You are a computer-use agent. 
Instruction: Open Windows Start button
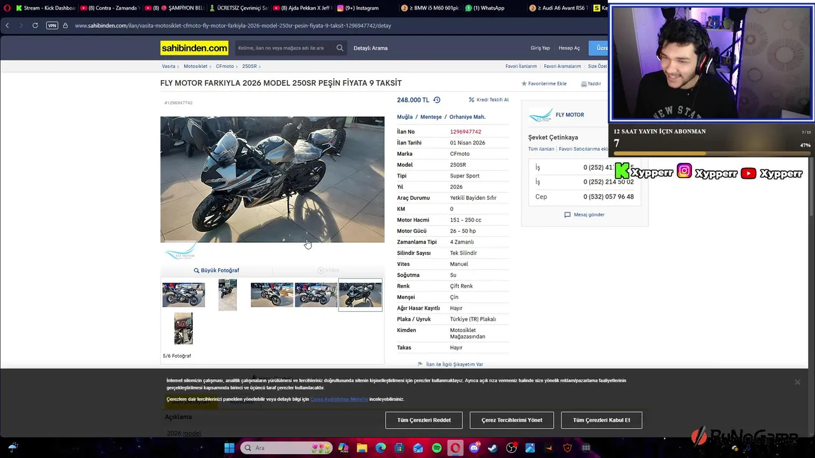(229, 448)
